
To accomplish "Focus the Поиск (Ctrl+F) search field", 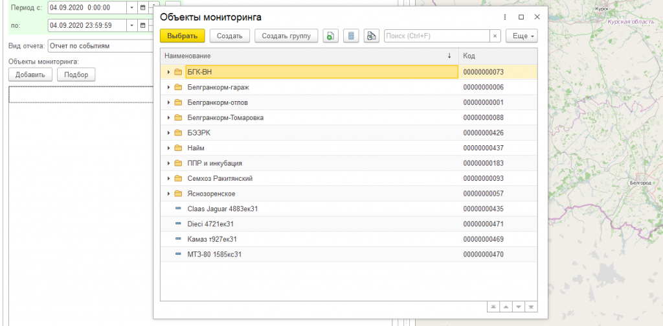I will pos(436,36).
